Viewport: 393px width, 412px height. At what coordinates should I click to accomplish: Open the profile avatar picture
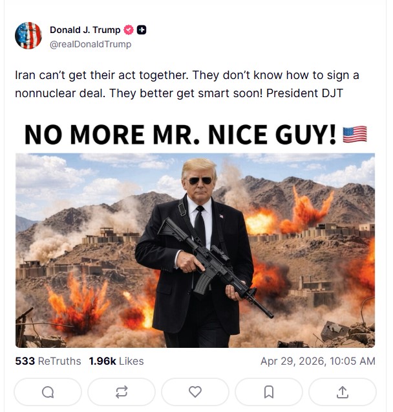point(28,36)
